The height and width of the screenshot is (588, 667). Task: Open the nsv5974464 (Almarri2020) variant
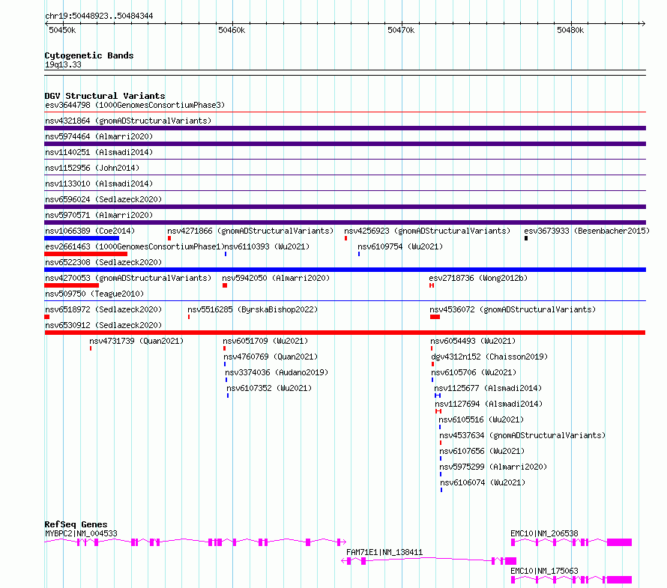[99, 136]
